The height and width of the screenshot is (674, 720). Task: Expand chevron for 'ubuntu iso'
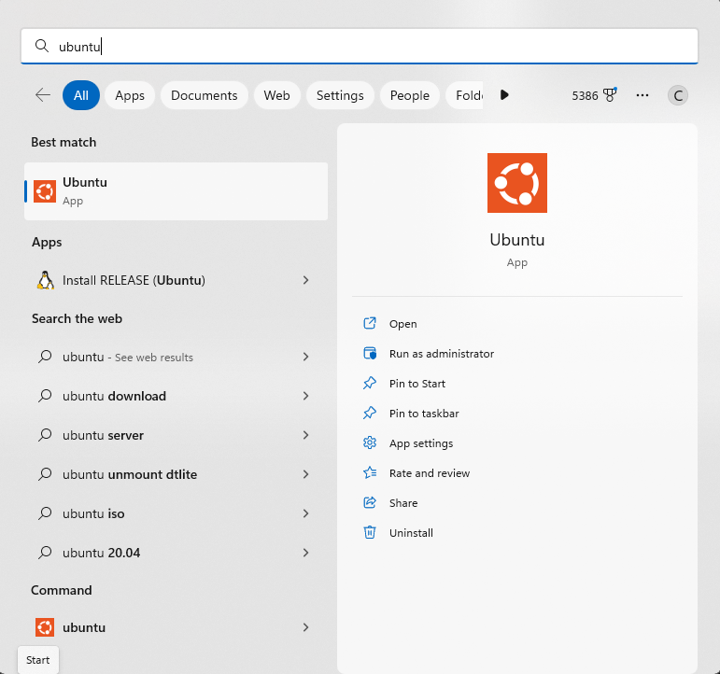(x=305, y=513)
